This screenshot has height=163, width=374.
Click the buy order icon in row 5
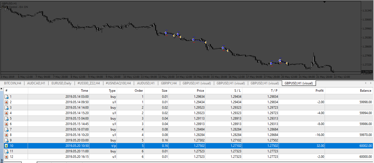point(6,118)
